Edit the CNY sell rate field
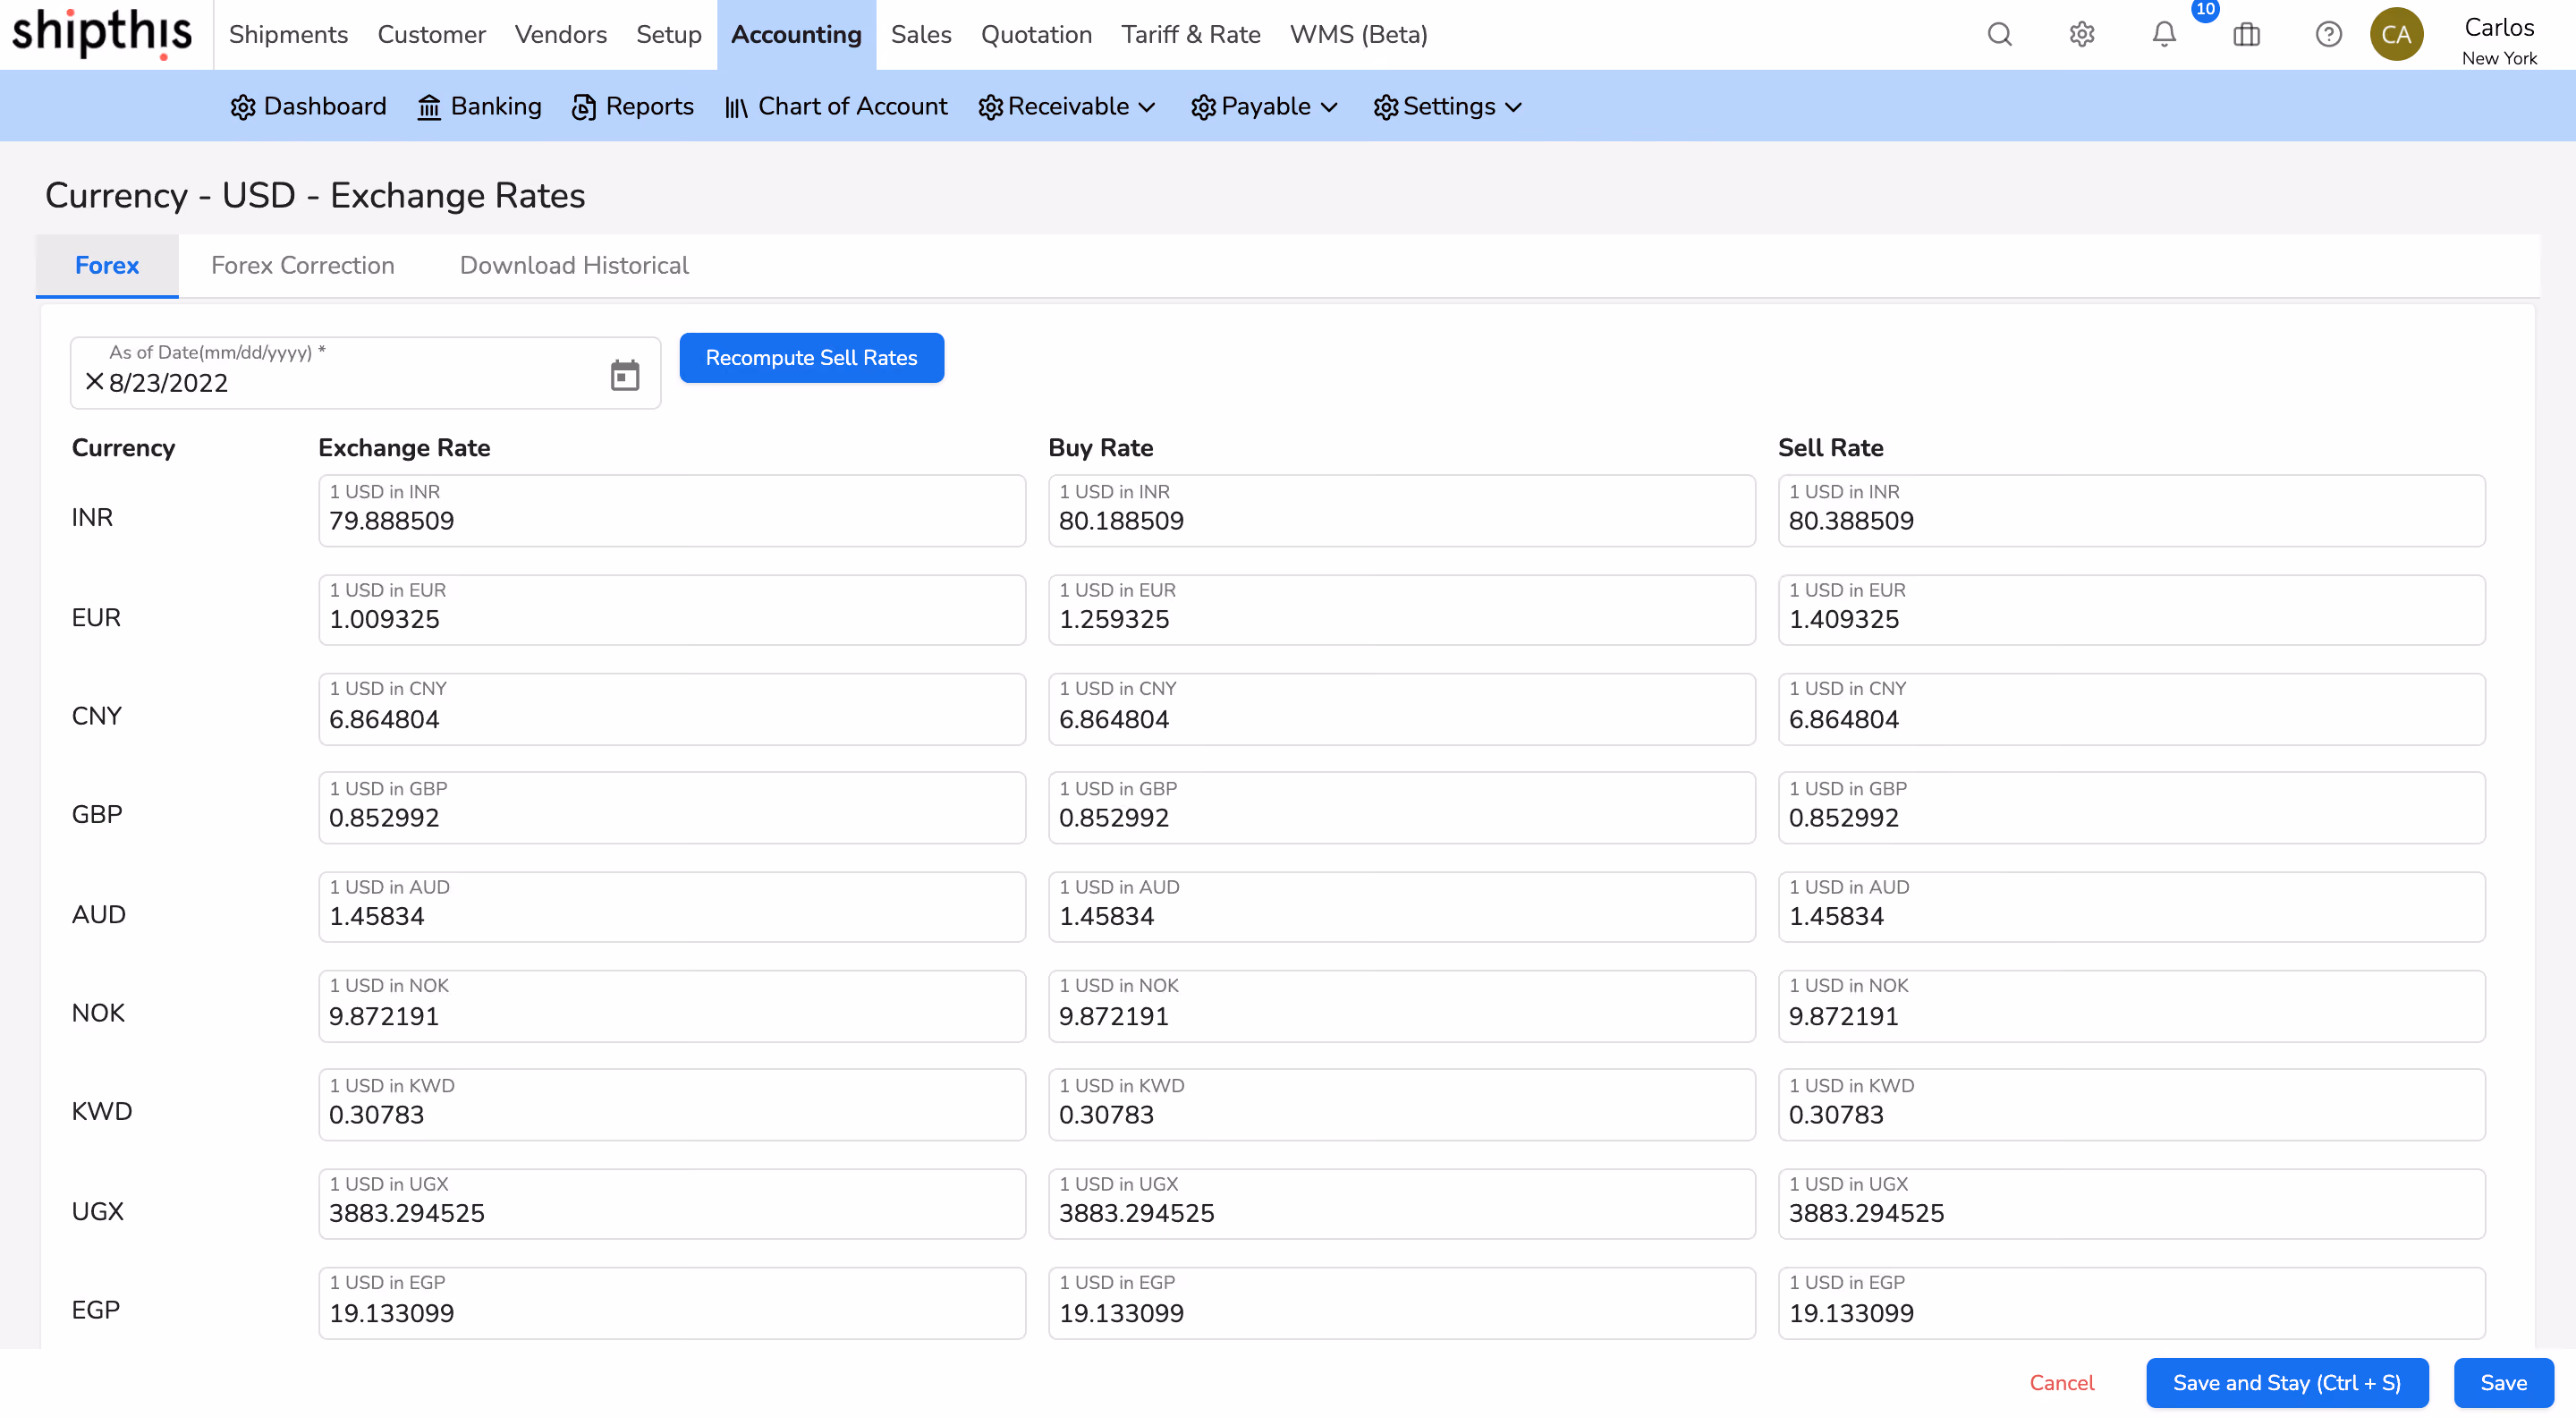Viewport: 2576px width, 1417px height. 2131,708
